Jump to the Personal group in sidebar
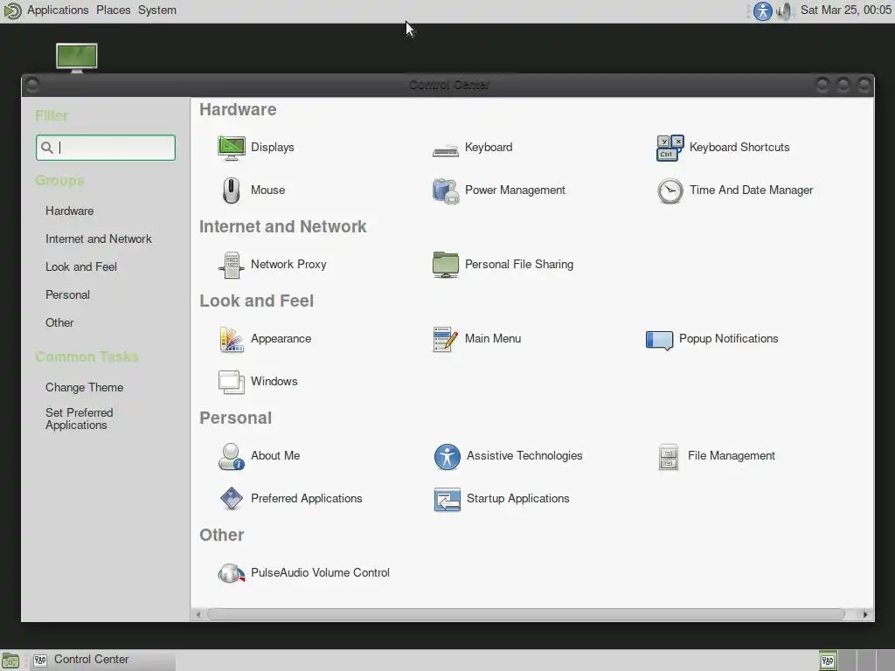The width and height of the screenshot is (895, 671). pos(67,295)
